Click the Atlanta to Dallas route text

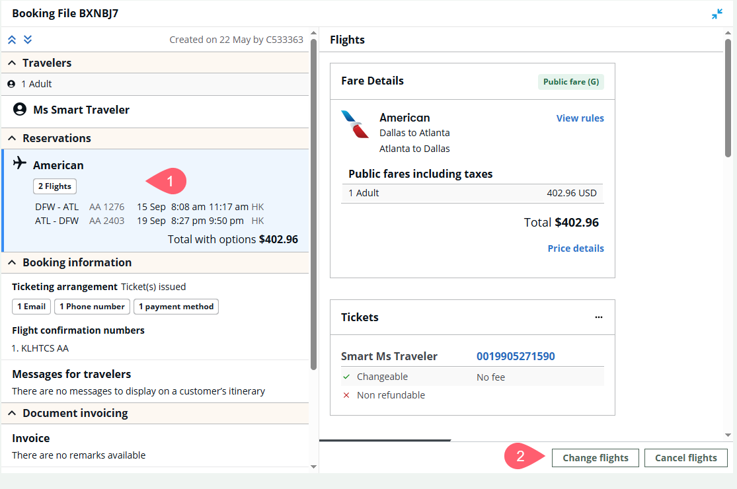pyautogui.click(x=414, y=149)
